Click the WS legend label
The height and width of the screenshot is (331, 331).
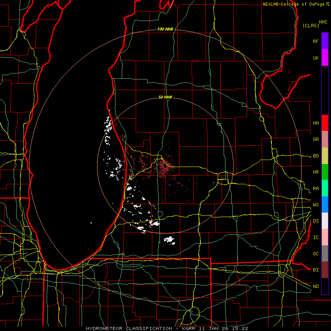(316, 205)
